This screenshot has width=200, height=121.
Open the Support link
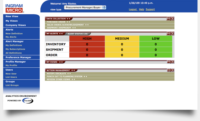tap(150, 9)
